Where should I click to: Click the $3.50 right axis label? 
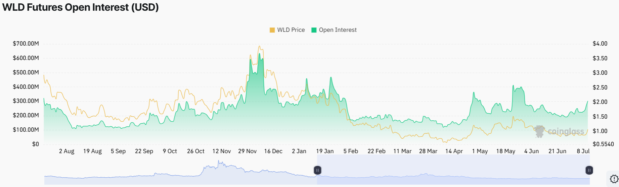coord(600,58)
